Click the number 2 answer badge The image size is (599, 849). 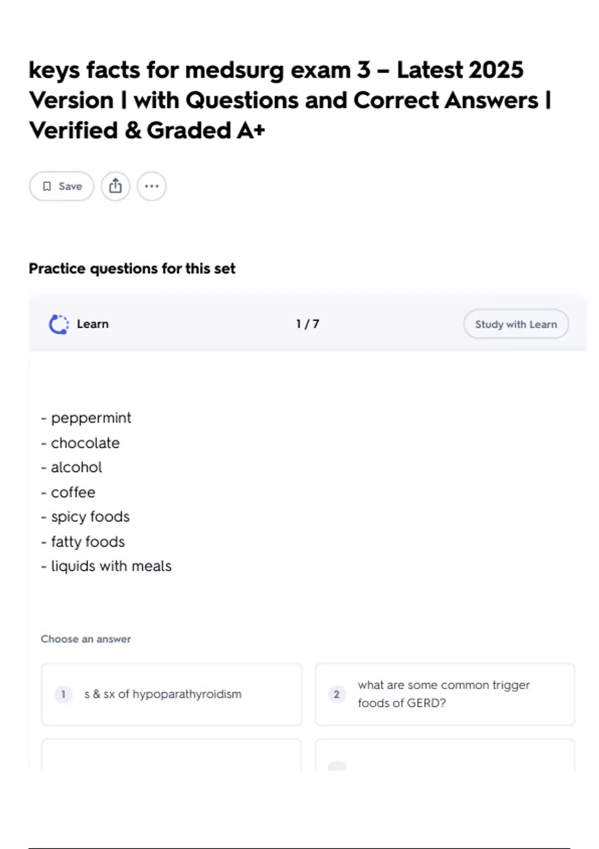(x=336, y=694)
